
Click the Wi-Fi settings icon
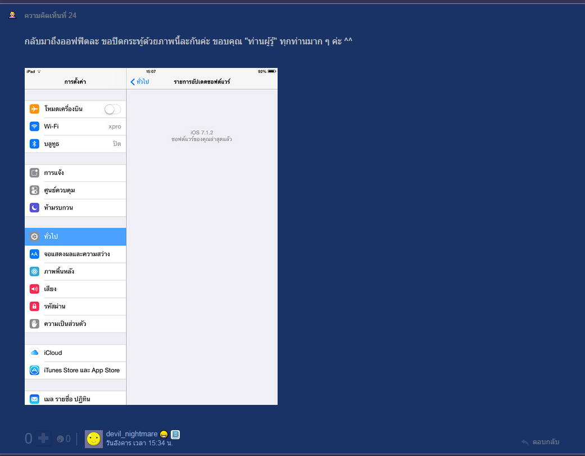pos(34,126)
